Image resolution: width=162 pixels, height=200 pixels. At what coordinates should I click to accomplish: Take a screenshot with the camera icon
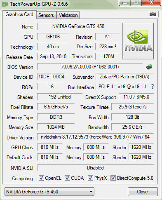[153, 14]
